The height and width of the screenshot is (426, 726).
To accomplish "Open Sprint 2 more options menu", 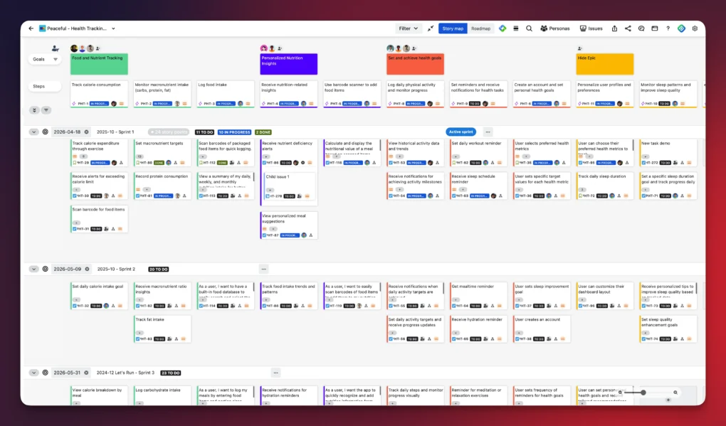I will point(263,269).
